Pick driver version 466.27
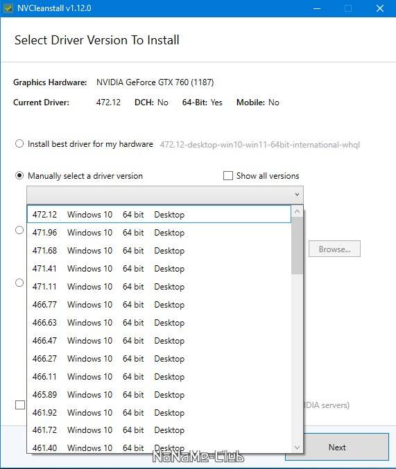 click(x=159, y=358)
